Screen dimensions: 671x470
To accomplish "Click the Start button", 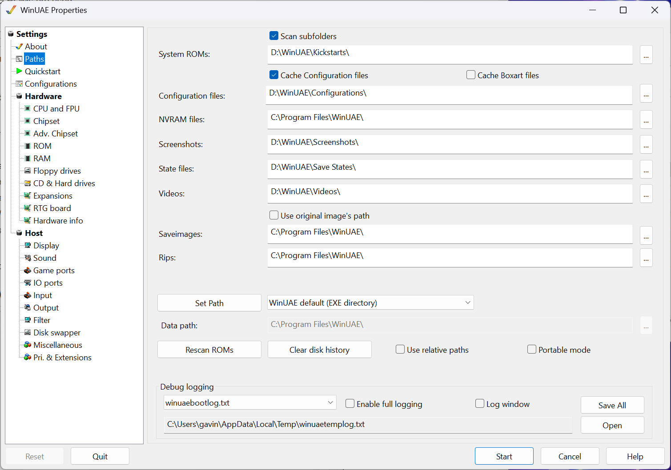I will click(x=504, y=456).
